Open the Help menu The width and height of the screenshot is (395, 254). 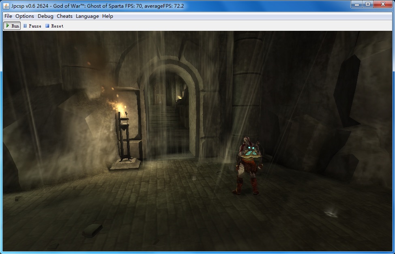(x=107, y=16)
